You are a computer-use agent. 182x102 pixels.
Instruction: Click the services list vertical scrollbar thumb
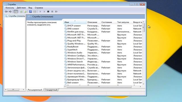pyautogui.click(x=143, y=27)
